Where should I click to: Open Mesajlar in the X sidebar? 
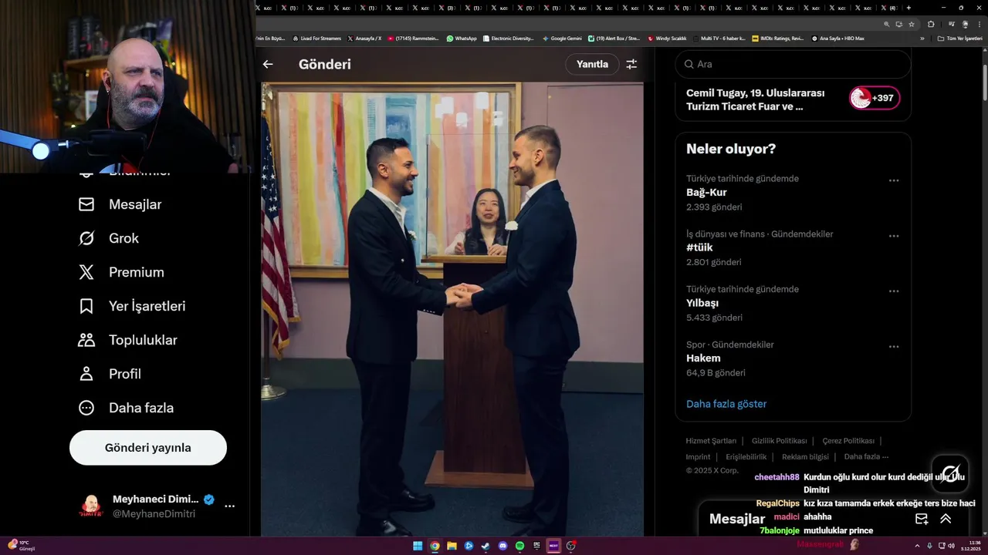[x=120, y=204]
